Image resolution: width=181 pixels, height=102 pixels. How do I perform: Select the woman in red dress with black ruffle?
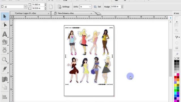(x=84, y=42)
